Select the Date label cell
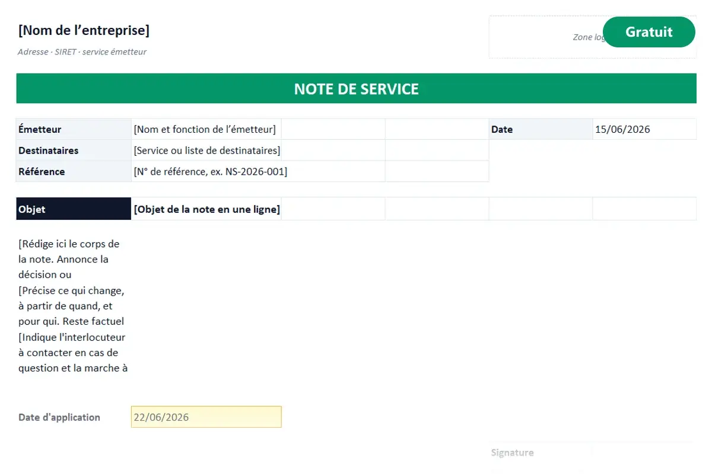The image size is (712, 474). pos(541,129)
